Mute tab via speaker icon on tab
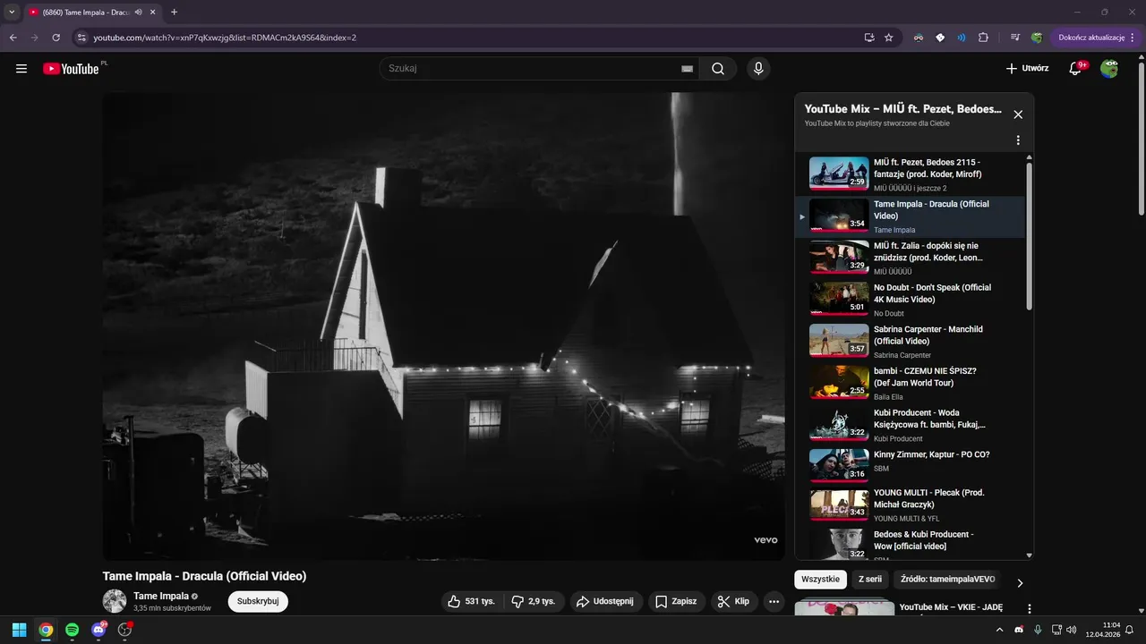This screenshot has height=644, width=1146. coord(139,13)
